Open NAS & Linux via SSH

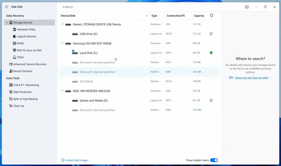[x=29, y=50]
